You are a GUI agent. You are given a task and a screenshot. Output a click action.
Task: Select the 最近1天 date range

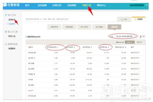tap(130, 42)
